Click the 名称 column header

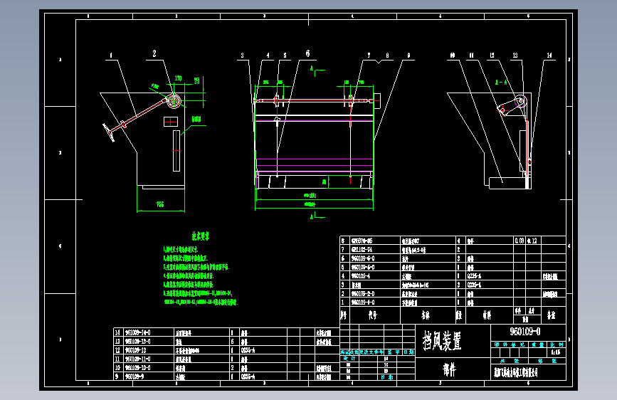pos(426,315)
